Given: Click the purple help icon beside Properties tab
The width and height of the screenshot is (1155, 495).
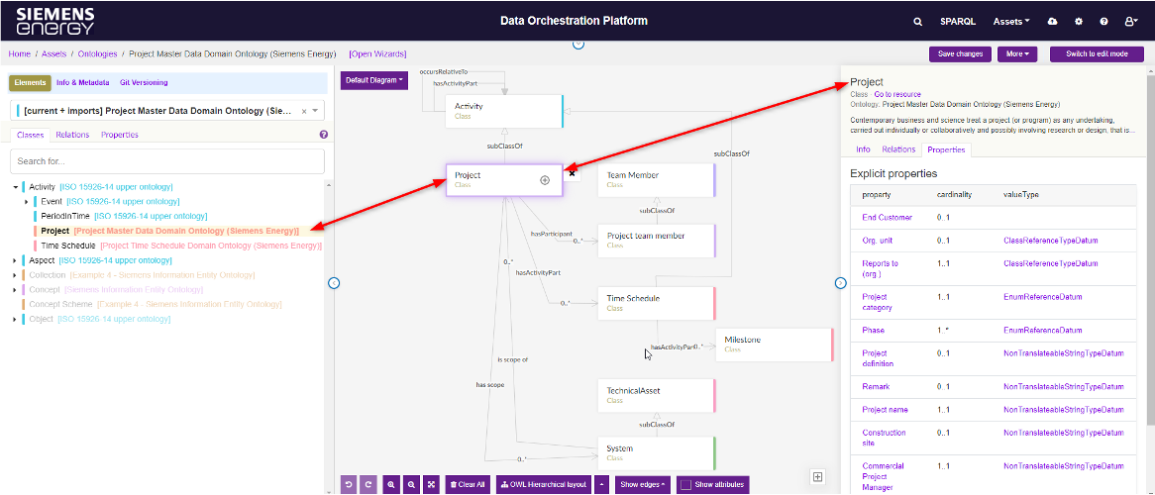Looking at the screenshot, I should (324, 135).
